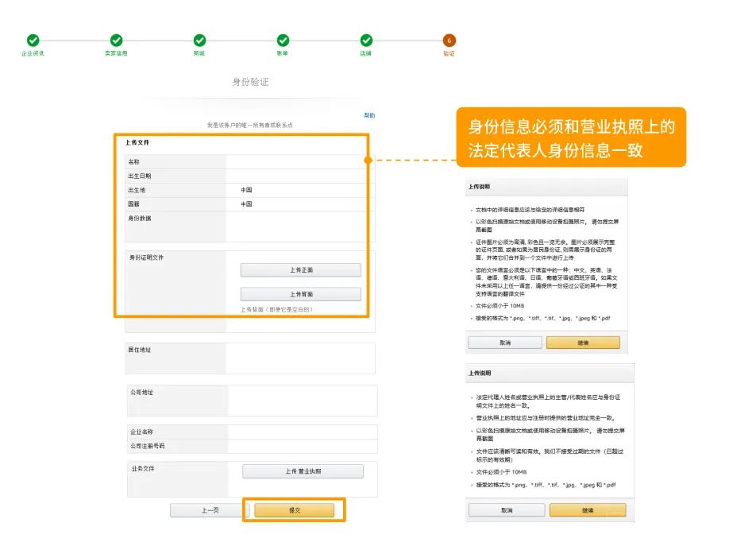This screenshot has width=733, height=550.
Task: Click 取消 in the upper upload instructions
Action: pos(505,343)
